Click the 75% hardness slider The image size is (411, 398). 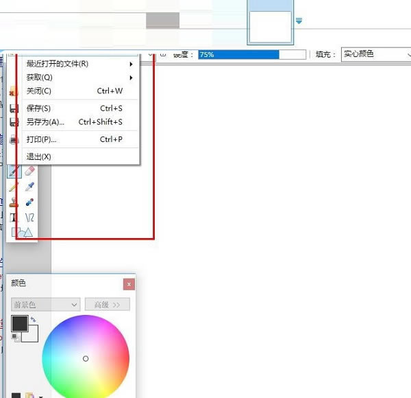coord(252,55)
